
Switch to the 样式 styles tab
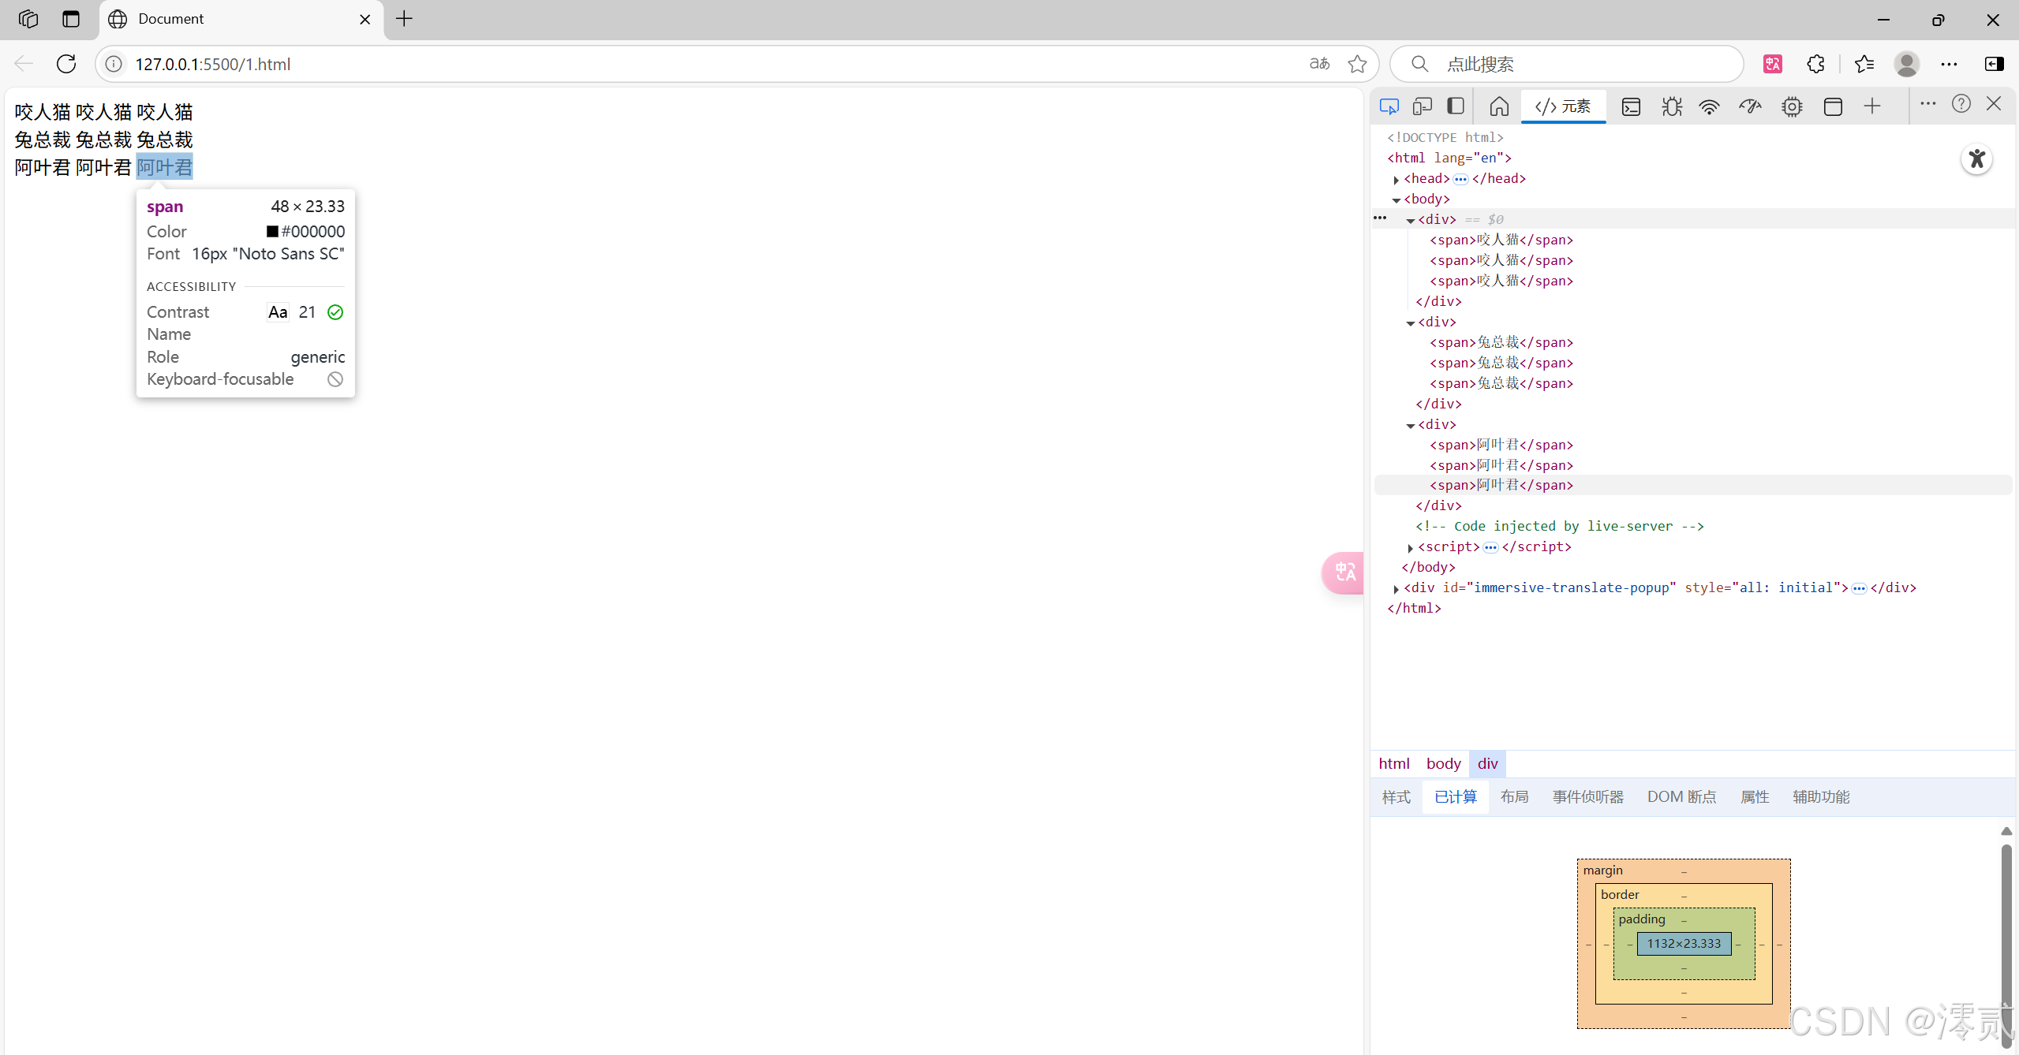1396,796
